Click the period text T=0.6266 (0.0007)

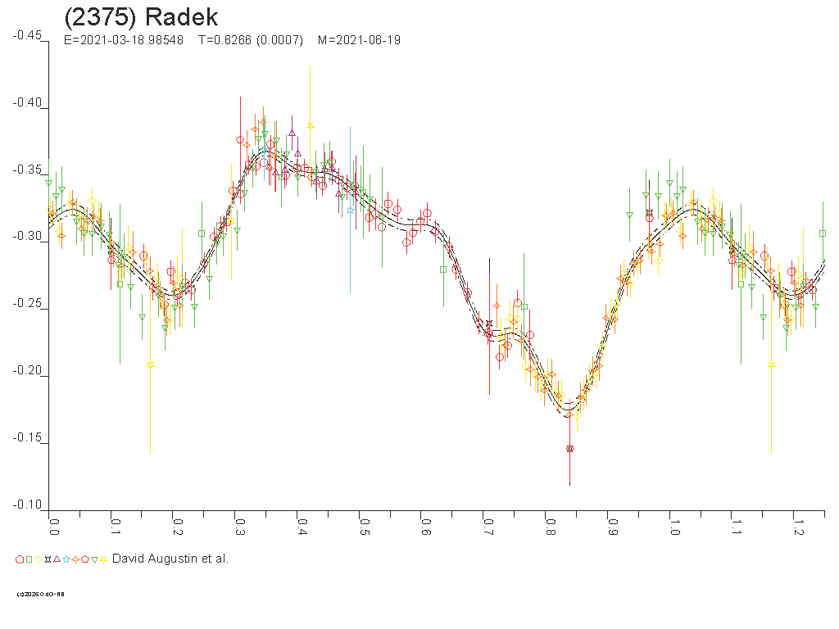pyautogui.click(x=251, y=40)
